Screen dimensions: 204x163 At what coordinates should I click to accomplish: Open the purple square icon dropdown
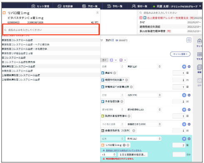click(123, 60)
